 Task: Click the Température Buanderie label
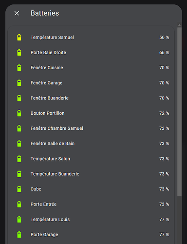point(55,174)
